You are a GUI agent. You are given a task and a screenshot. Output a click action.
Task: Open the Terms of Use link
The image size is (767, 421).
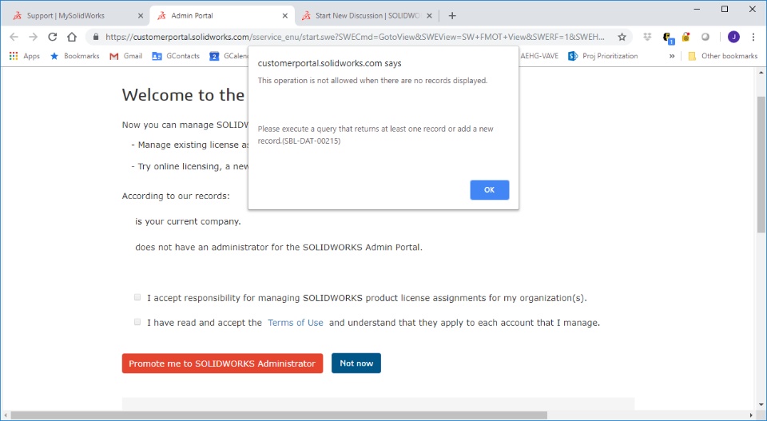296,323
